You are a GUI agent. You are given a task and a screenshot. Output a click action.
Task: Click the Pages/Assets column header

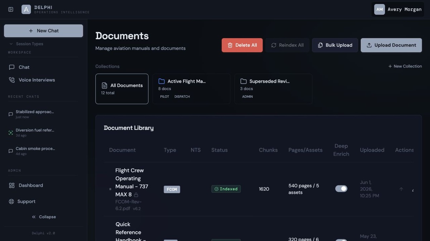(305, 150)
